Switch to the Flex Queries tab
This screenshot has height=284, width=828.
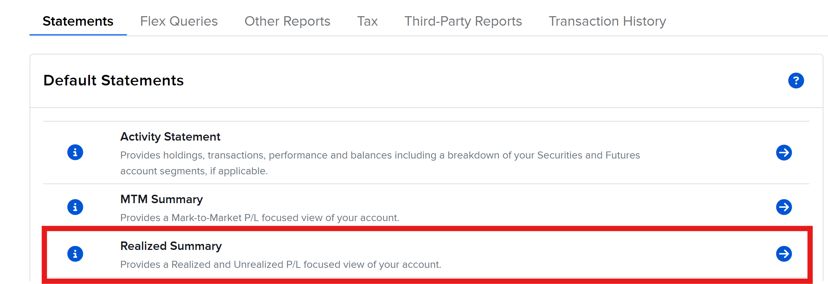[x=179, y=21]
